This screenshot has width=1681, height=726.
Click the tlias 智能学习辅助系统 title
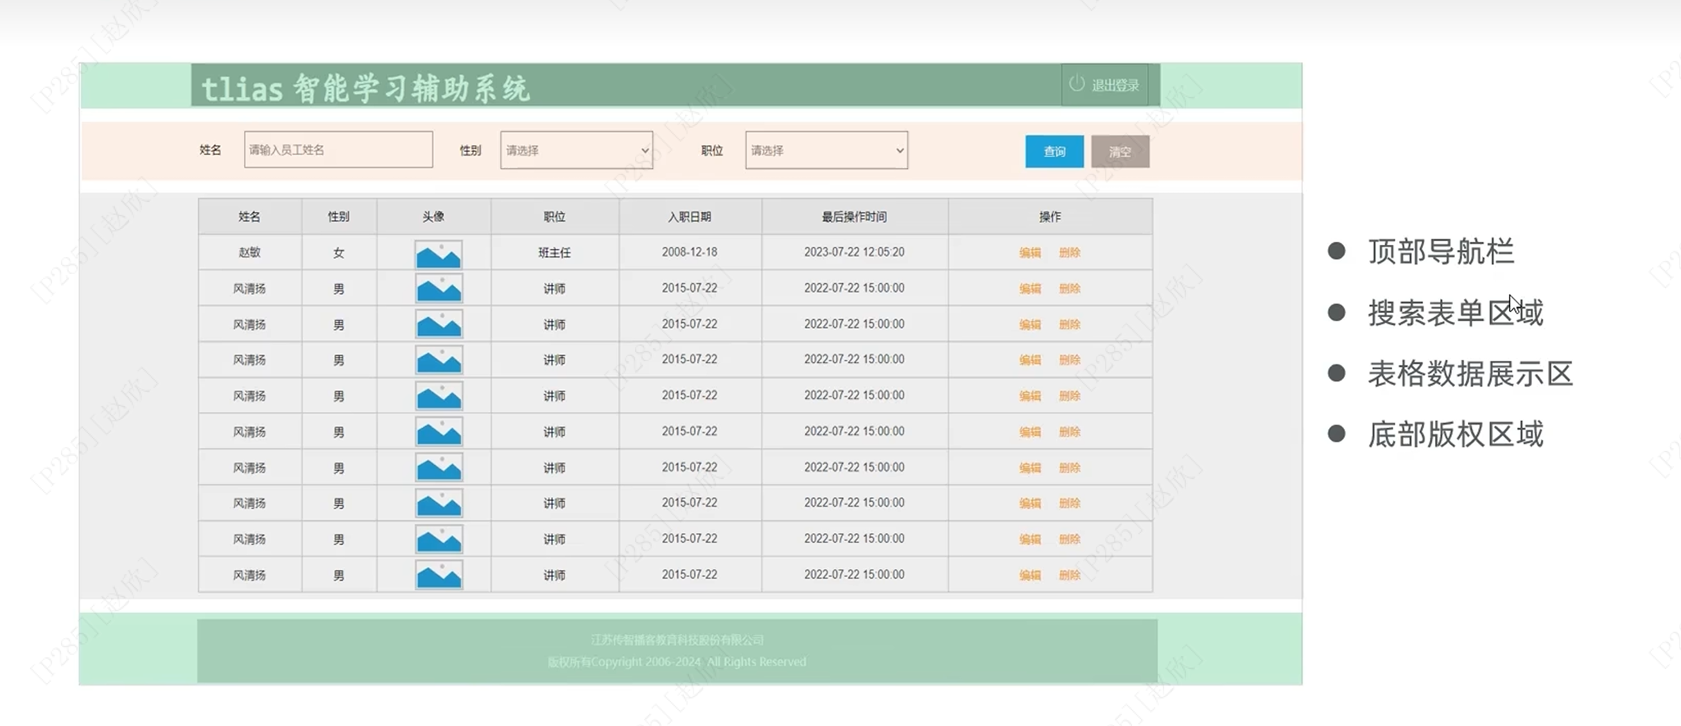365,89
